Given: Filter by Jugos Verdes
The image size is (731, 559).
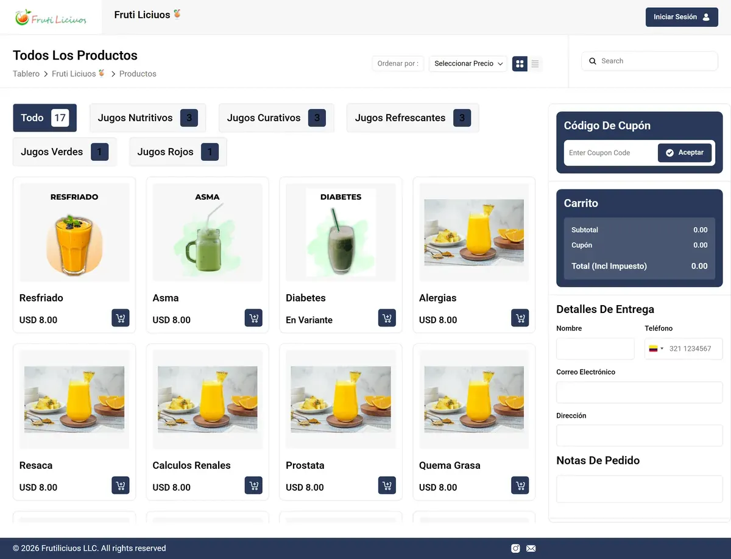Looking at the screenshot, I should tap(65, 152).
